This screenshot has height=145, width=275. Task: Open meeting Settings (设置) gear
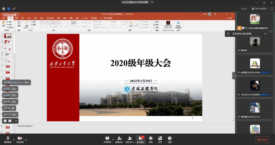(x=170, y=139)
